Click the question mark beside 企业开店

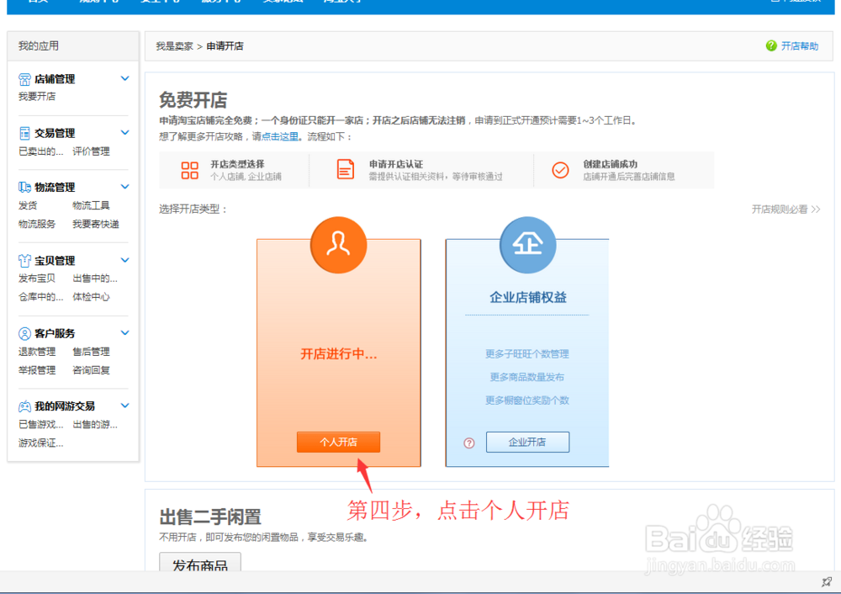(x=468, y=442)
